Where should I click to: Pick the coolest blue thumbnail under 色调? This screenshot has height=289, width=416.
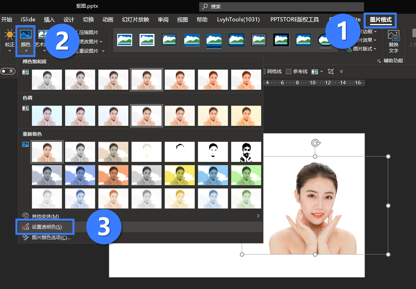[x=47, y=116]
